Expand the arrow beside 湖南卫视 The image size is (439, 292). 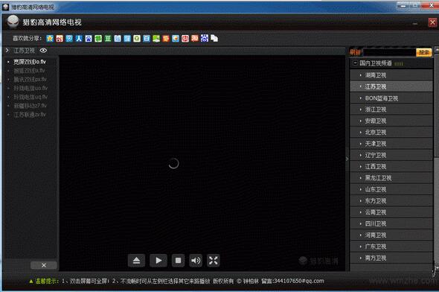point(361,75)
